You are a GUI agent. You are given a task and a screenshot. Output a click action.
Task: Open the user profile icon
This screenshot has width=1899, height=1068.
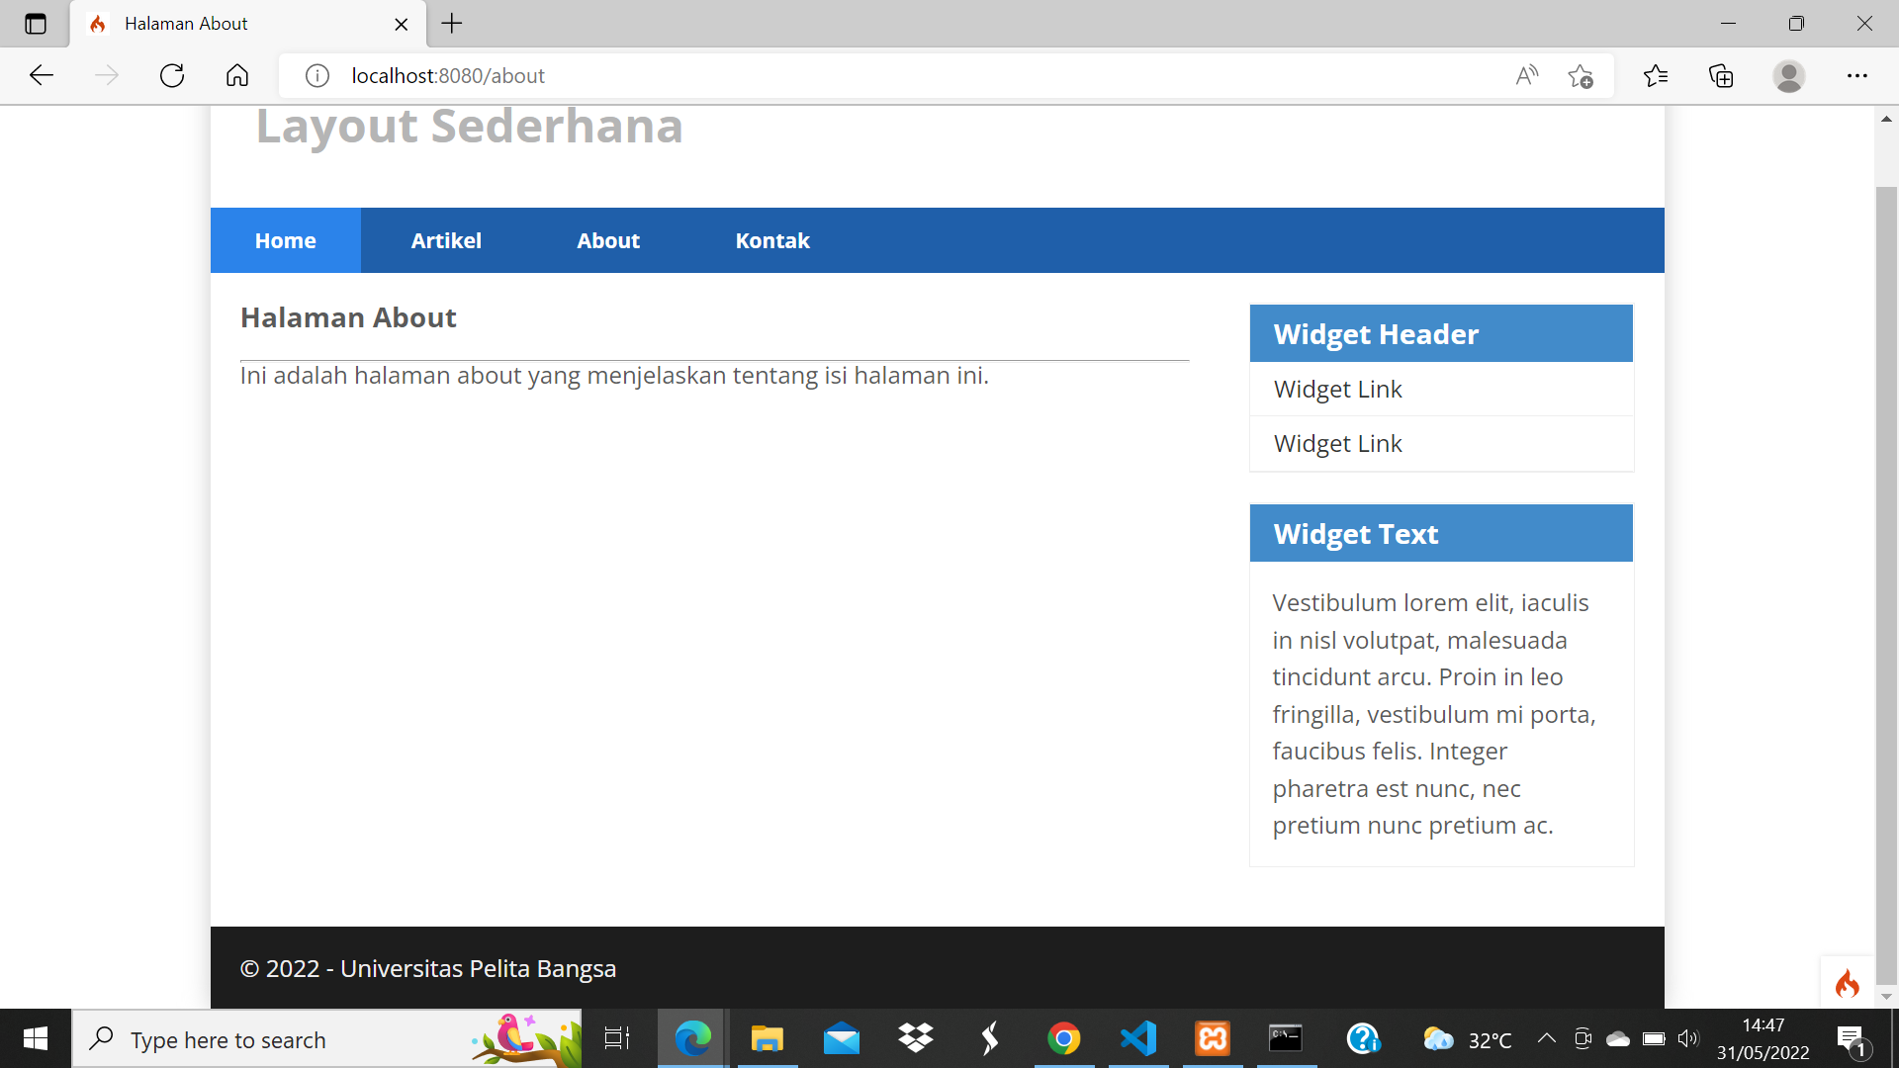point(1788,76)
